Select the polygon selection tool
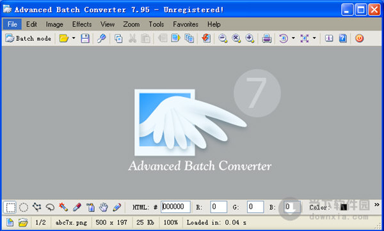Screen dimensions: 384x231 (36, 207)
